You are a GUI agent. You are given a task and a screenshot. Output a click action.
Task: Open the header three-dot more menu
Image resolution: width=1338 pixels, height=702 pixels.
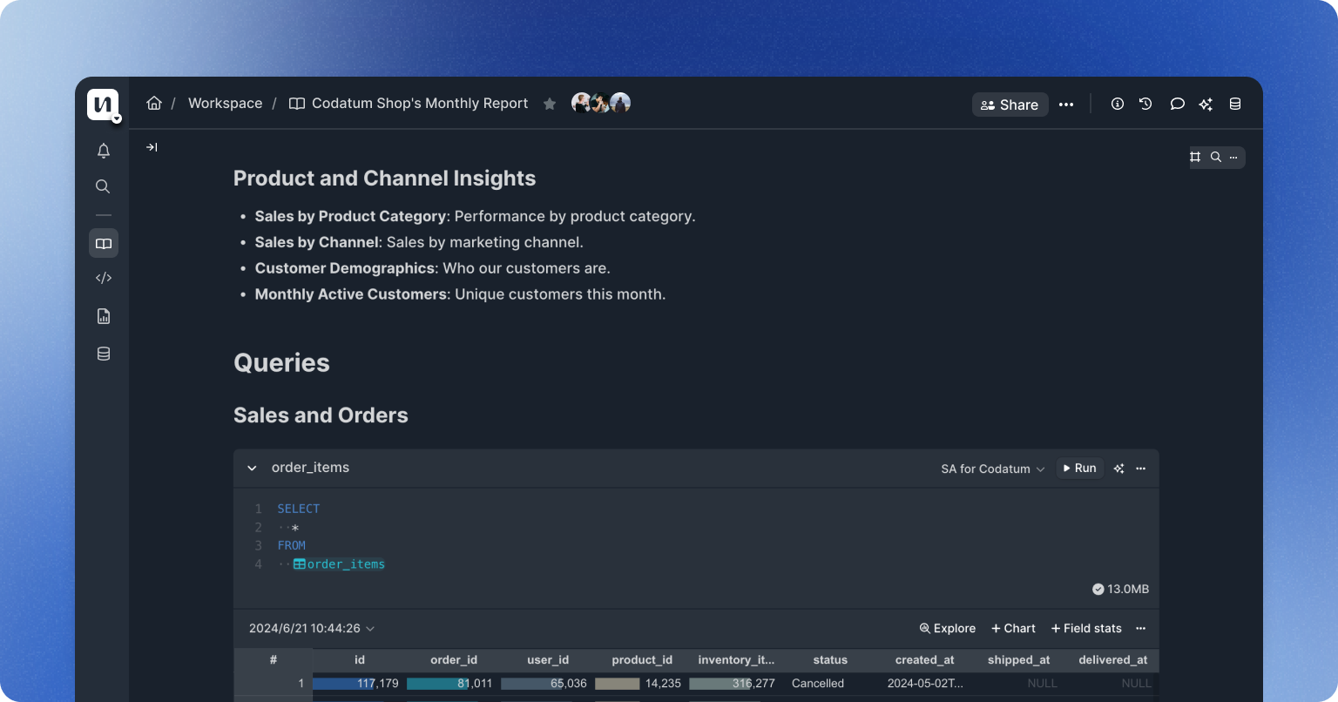pyautogui.click(x=1066, y=104)
